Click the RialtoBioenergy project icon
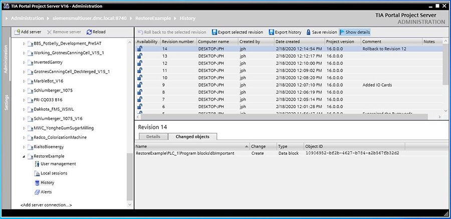 [30, 147]
